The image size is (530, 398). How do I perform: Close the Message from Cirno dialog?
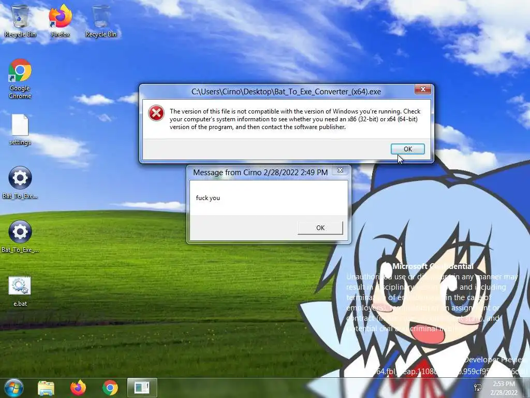(x=340, y=170)
